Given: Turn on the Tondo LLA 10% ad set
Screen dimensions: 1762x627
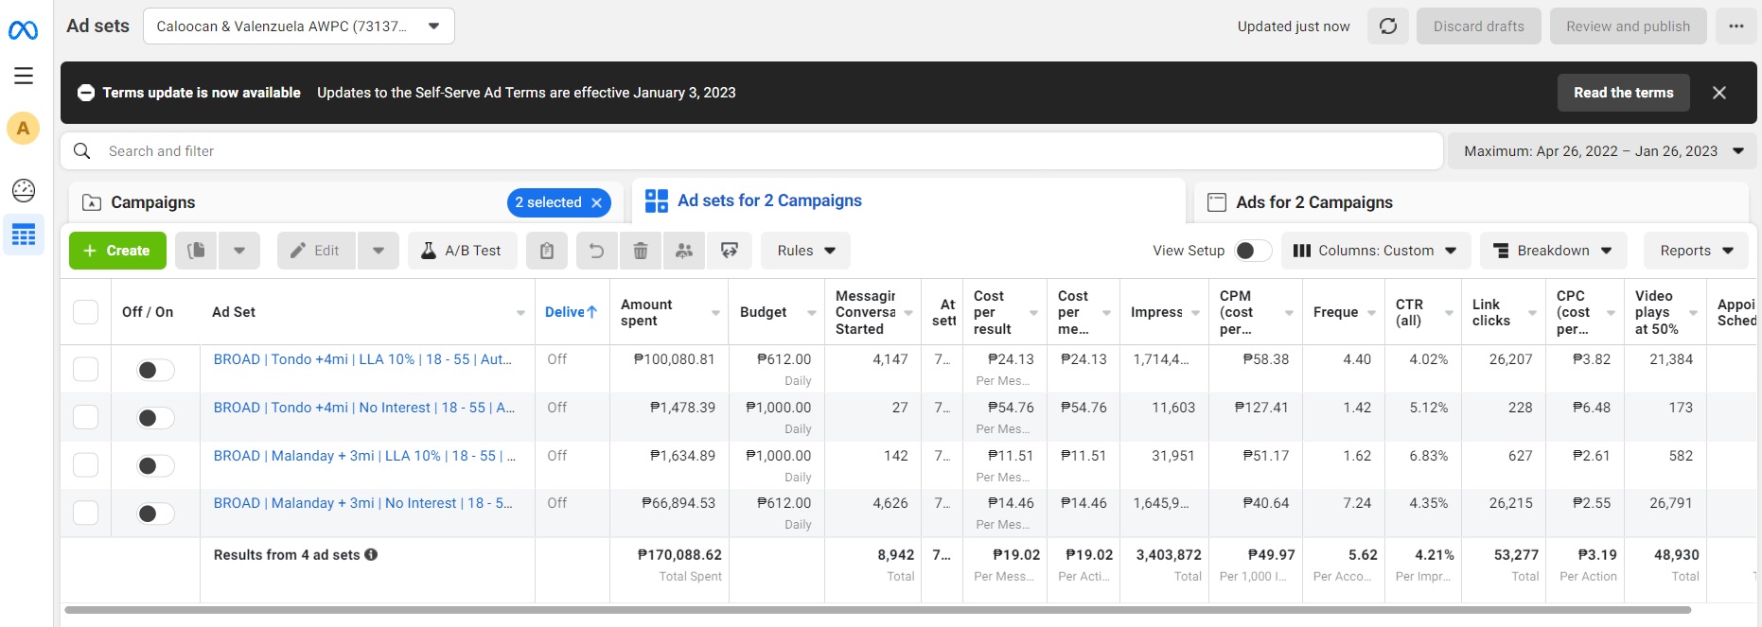Looking at the screenshot, I should pos(155,370).
